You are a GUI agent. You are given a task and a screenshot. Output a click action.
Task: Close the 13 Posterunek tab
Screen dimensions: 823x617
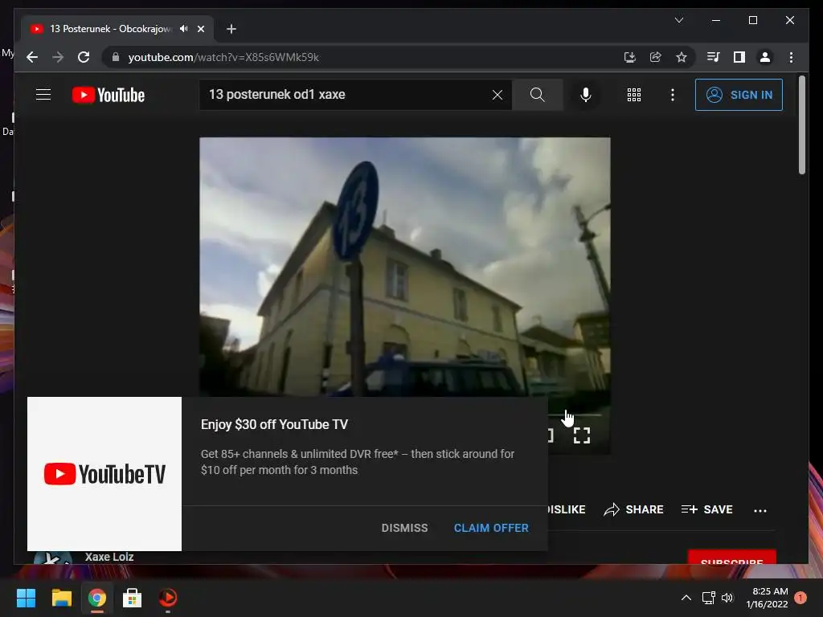click(200, 29)
